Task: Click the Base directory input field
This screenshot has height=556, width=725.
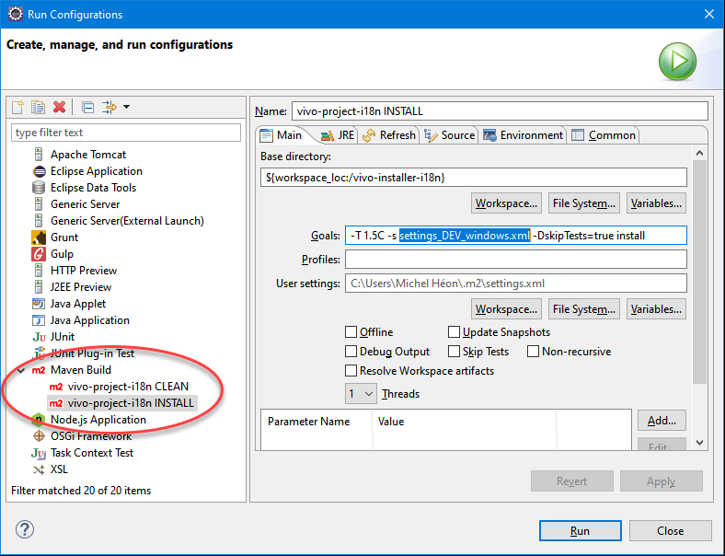Action: pyautogui.click(x=474, y=178)
